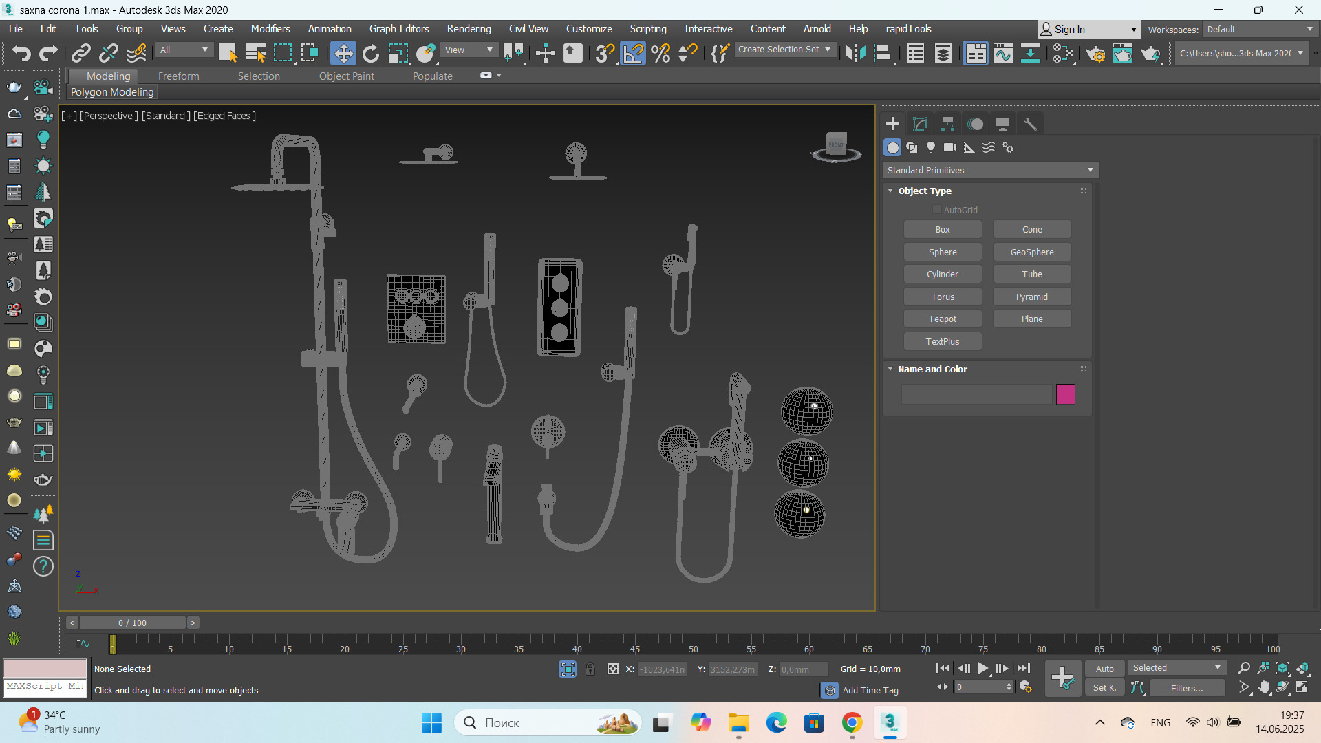
Task: Click the Pyramid button
Action: coord(1032,297)
